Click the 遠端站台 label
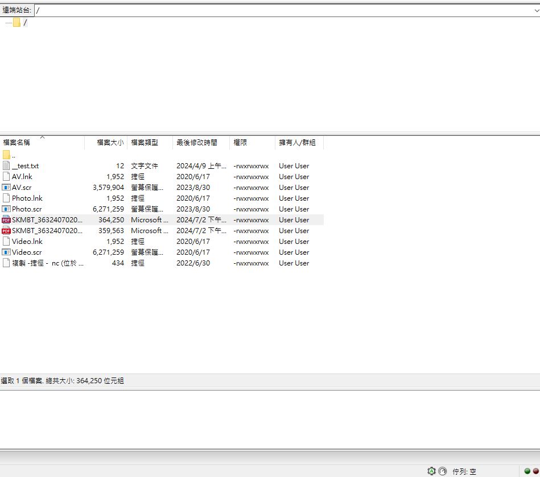The image size is (540, 477). [17, 10]
